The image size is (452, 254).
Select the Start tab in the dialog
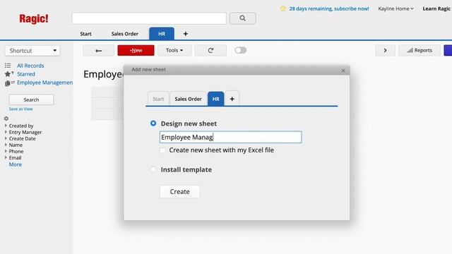click(x=158, y=99)
